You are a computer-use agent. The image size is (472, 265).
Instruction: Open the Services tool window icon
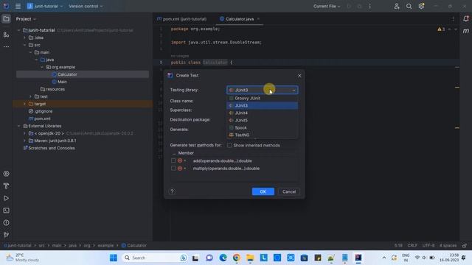coord(6,174)
